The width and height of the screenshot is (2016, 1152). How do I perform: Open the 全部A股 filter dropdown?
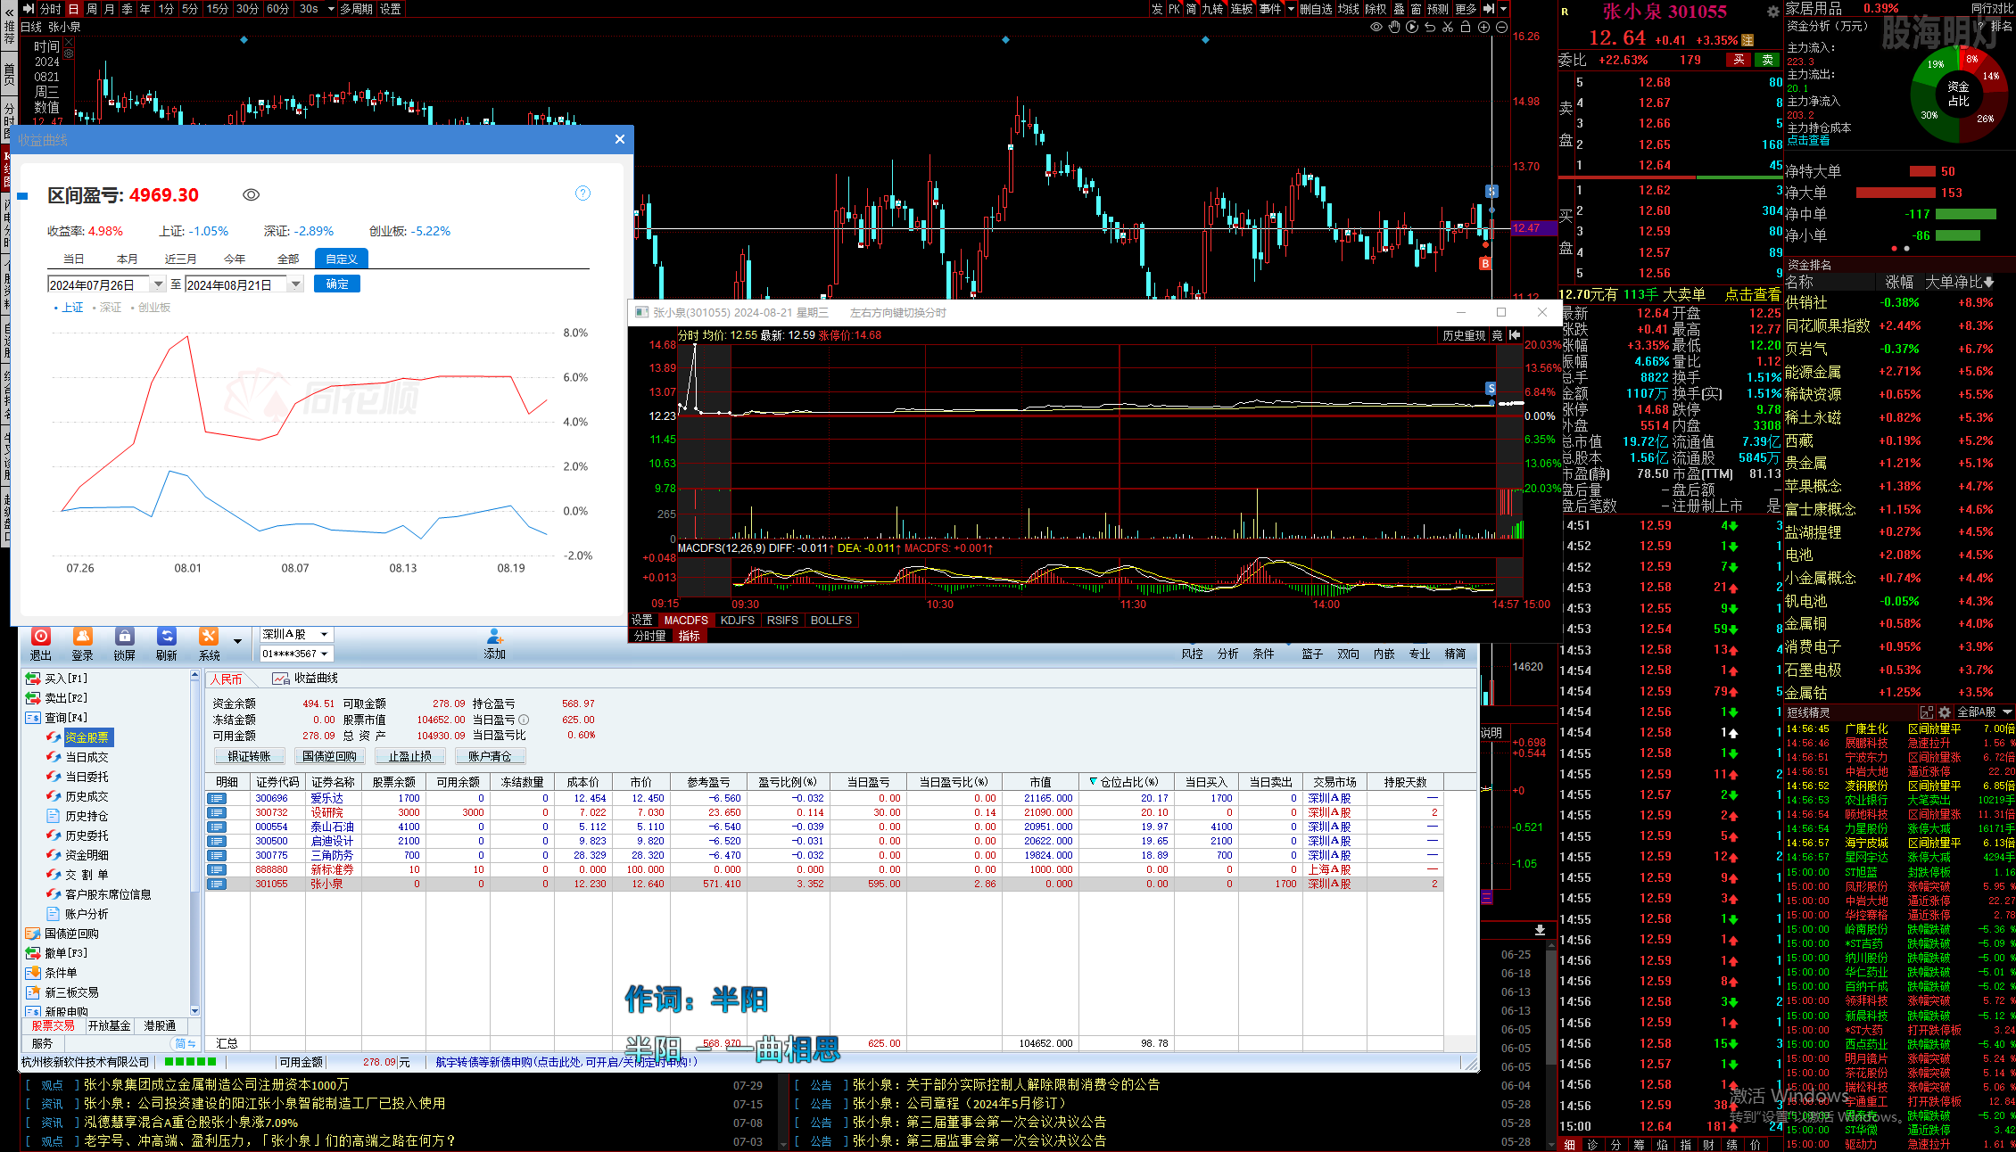[1984, 712]
